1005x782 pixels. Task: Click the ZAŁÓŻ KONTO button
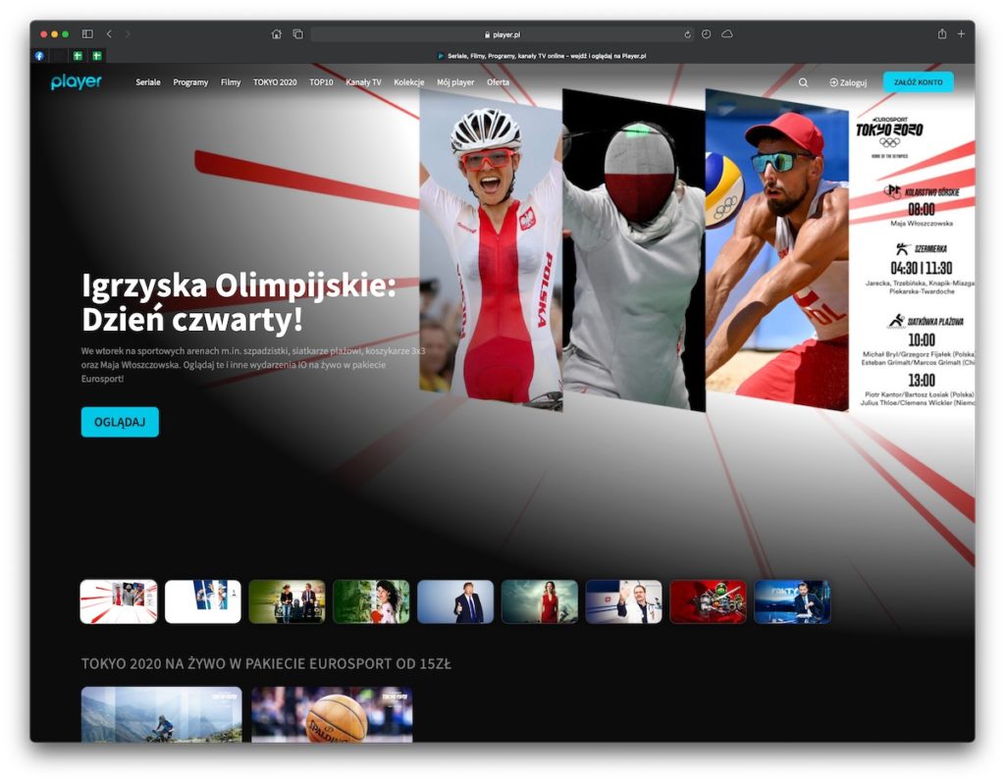pos(918,82)
